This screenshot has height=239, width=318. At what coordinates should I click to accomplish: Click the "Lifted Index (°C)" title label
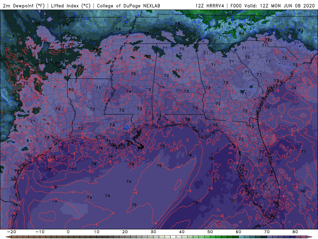(71, 6)
